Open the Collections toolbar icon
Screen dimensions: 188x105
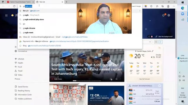(162, 6)
